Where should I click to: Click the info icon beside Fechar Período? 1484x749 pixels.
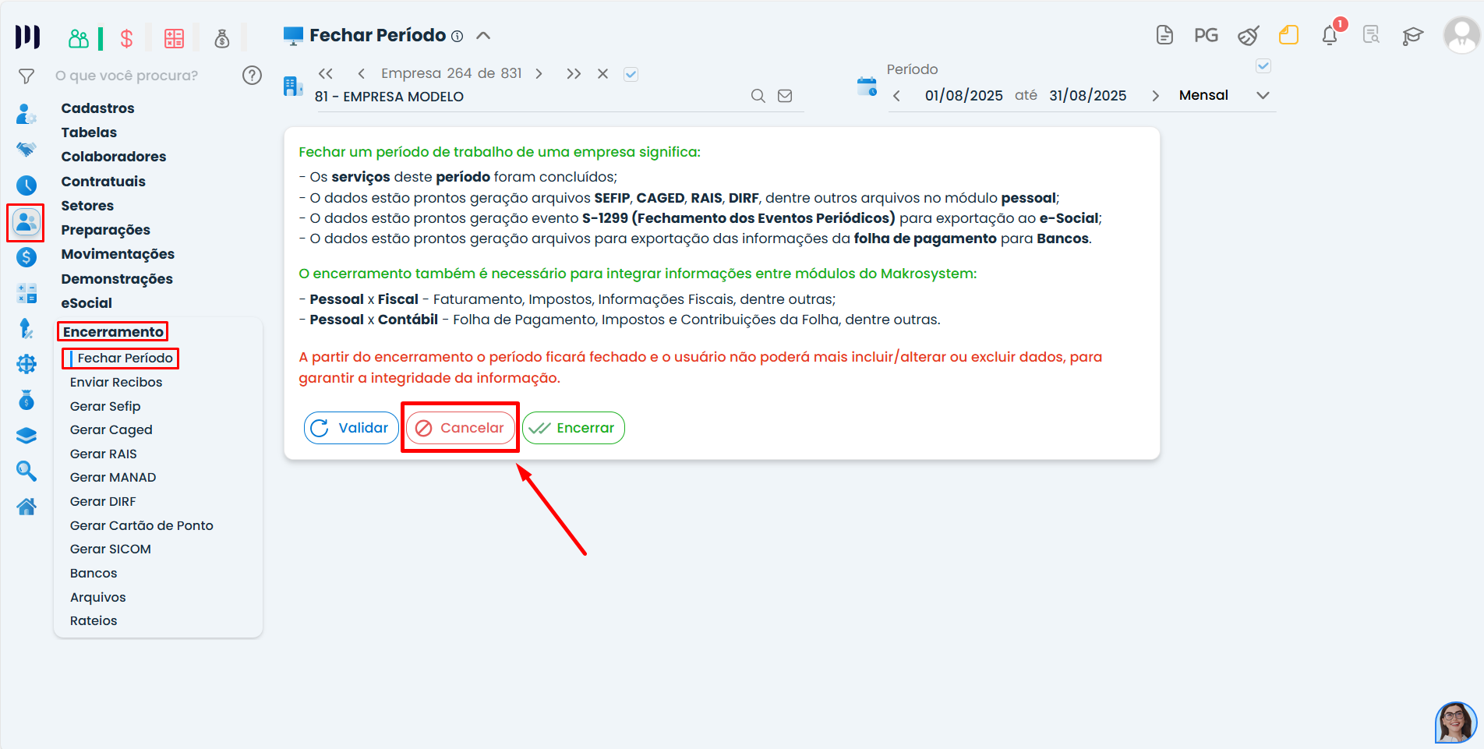click(x=458, y=36)
